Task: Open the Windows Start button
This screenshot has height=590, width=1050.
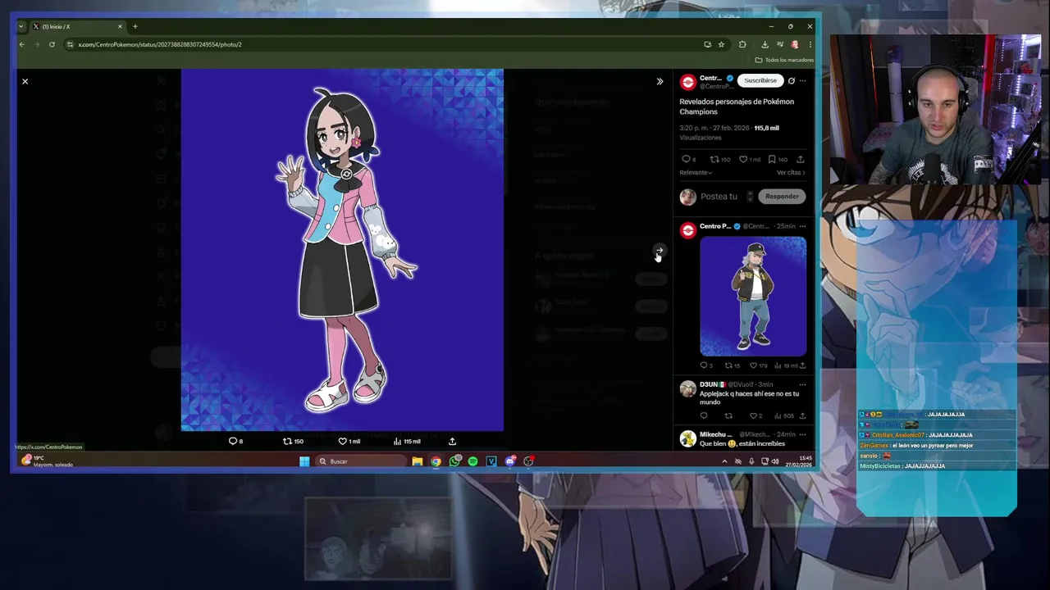Action: click(x=304, y=461)
